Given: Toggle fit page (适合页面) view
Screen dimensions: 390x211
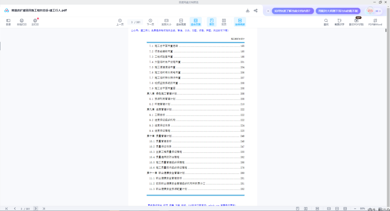Looking at the screenshot, I should [x=195, y=22].
